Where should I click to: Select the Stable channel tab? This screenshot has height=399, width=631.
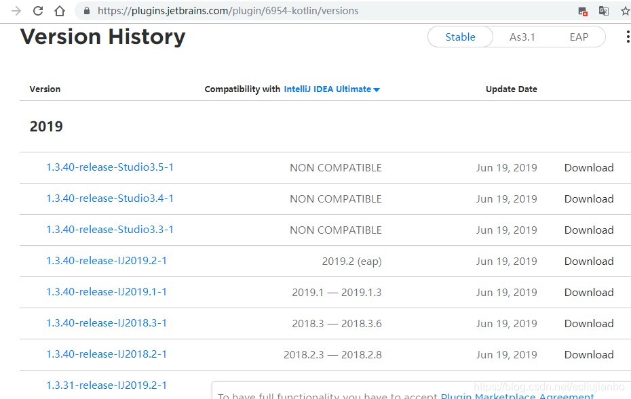tap(460, 37)
